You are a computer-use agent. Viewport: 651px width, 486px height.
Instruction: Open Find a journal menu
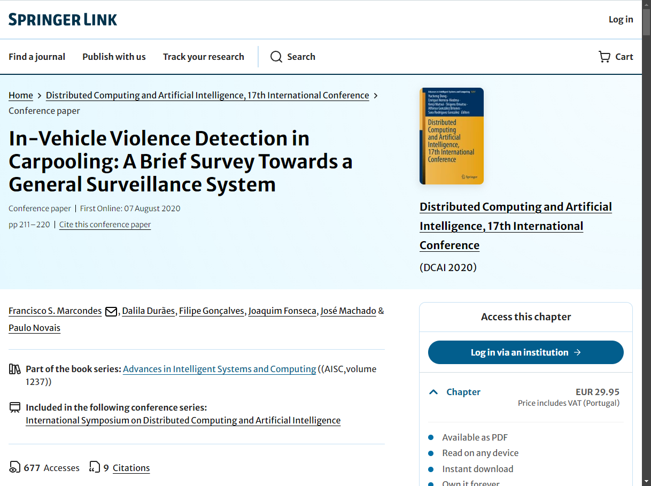point(37,57)
